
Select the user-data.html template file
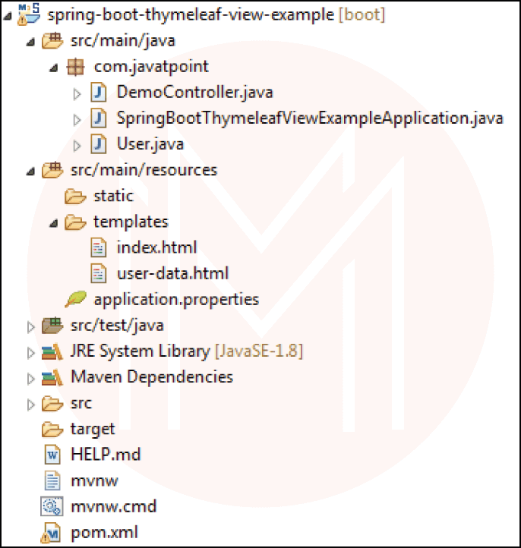[172, 273]
